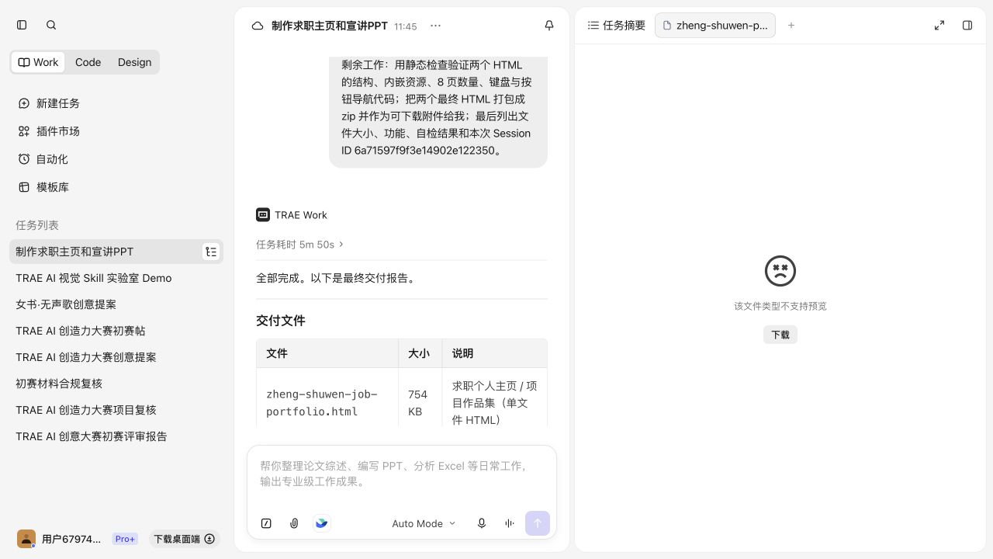The image size is (993, 559).
Task: Open task TRAE AI 视觉 Skill 实验室 Demo
Action: (116, 278)
